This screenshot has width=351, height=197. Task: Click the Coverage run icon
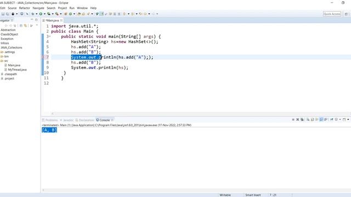coord(49,14)
